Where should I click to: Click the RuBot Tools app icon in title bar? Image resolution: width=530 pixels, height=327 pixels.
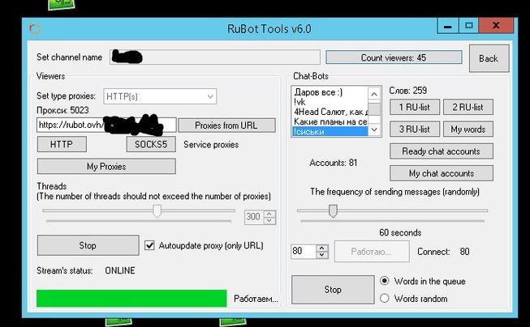tap(34, 28)
